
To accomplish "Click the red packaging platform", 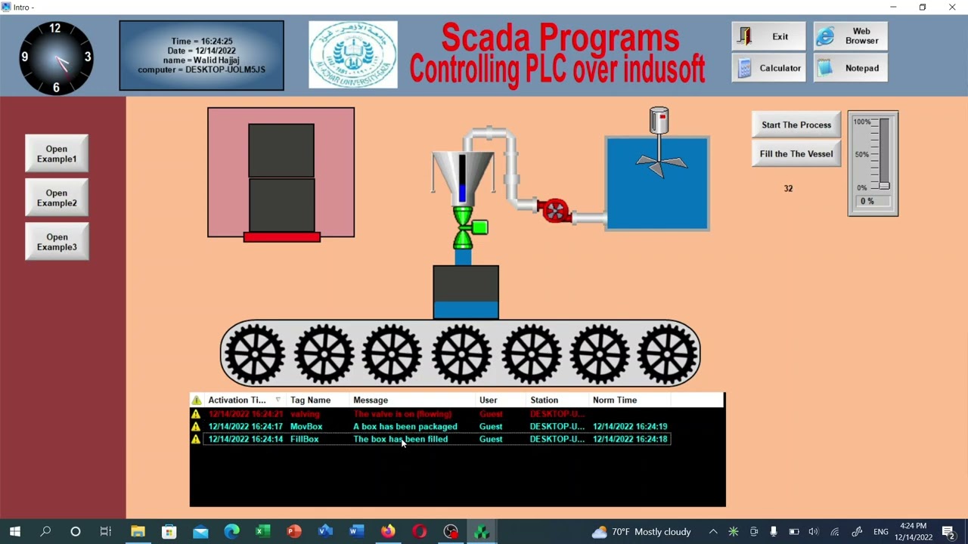I will point(282,237).
